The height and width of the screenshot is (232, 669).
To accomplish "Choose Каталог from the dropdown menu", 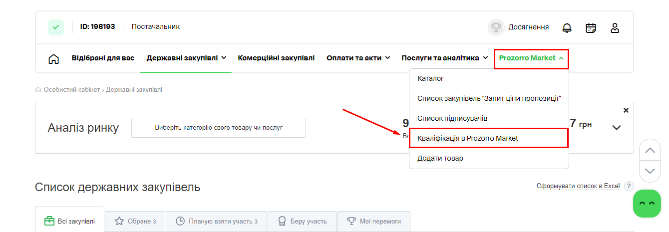I will pyautogui.click(x=430, y=78).
